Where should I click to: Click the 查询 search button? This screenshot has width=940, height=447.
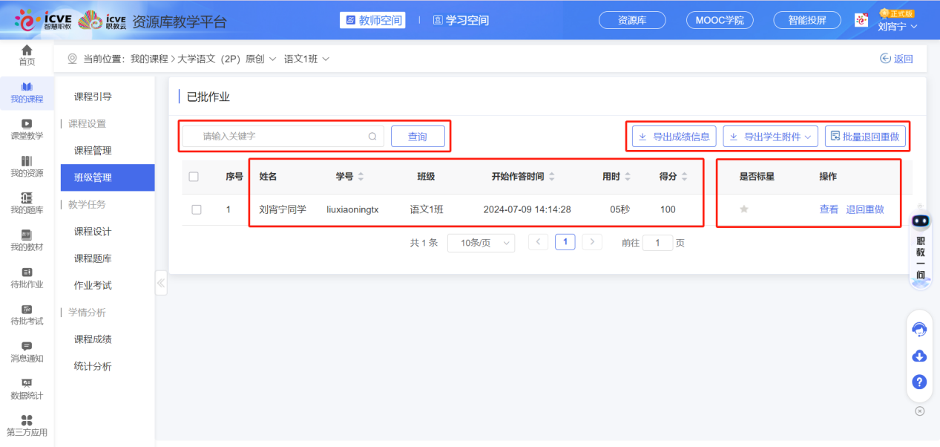point(418,136)
